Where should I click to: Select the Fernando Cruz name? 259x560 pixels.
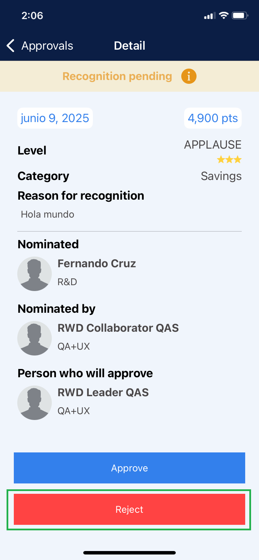pos(97,263)
